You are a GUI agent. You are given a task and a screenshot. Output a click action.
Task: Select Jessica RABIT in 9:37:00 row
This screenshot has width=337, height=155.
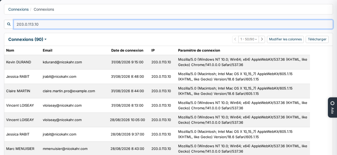(x=18, y=134)
